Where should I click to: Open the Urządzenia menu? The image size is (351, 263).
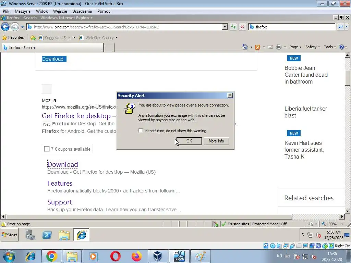82,11
